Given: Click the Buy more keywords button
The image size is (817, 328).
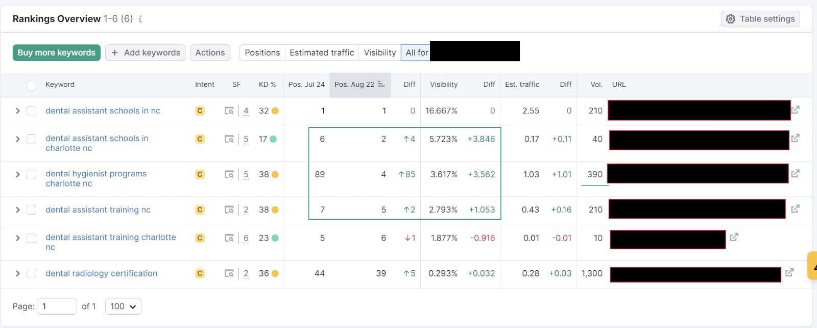Looking at the screenshot, I should click(x=56, y=53).
